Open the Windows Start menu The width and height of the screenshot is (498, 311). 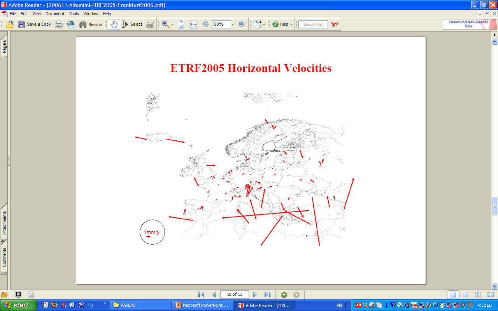[x=19, y=305]
